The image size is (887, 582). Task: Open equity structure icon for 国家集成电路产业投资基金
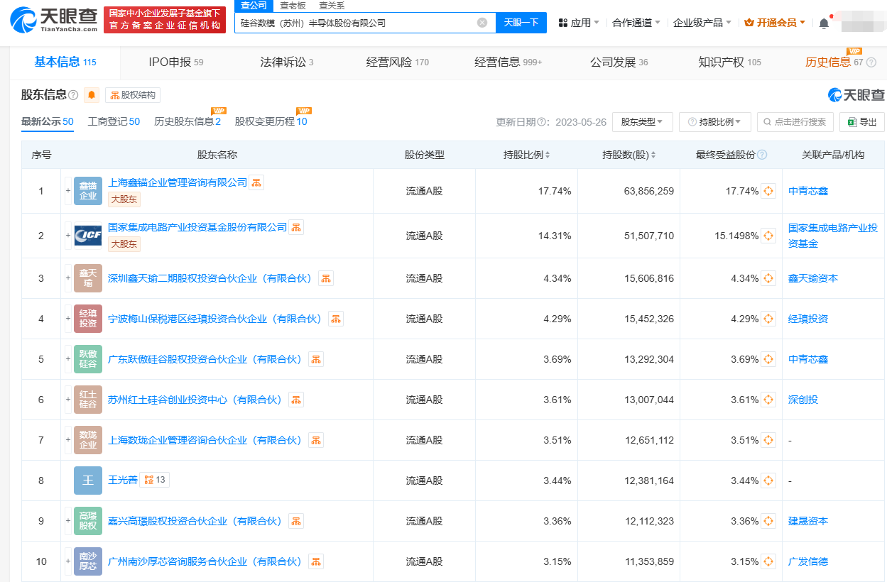[297, 227]
